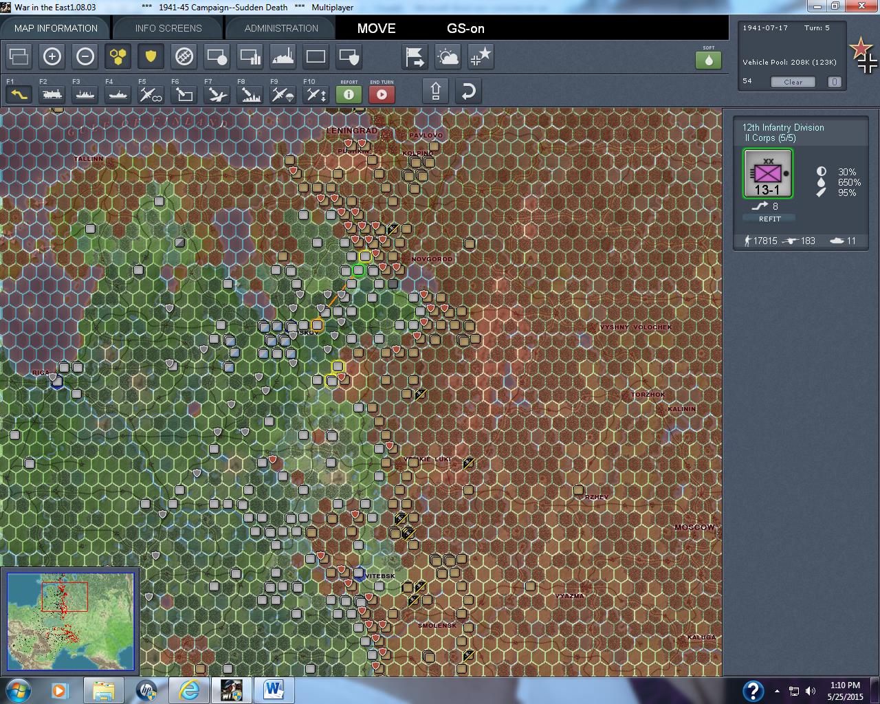This screenshot has height=704, width=880.
Task: Open Microsoft Word from taskbar
Action: [274, 690]
